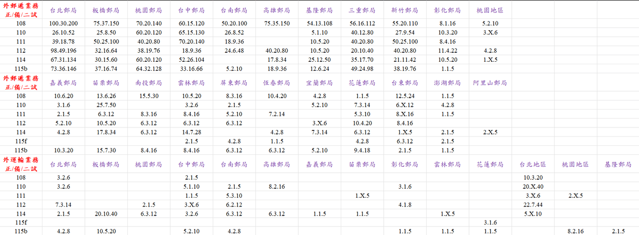Viewport: 639px width, 235px height.
Task: Select the 15.7.30 cell under 苗栗郵局
Action: 106,150
